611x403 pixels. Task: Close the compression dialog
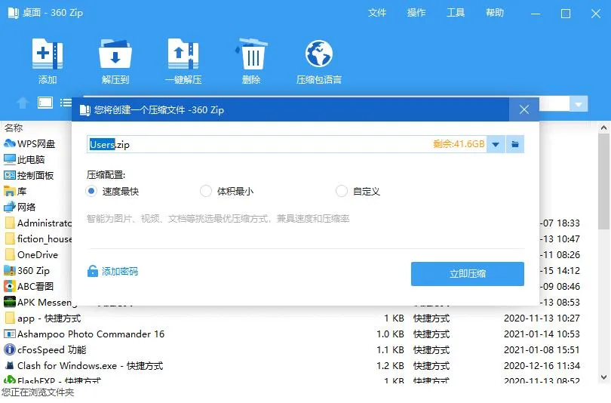[x=524, y=109]
